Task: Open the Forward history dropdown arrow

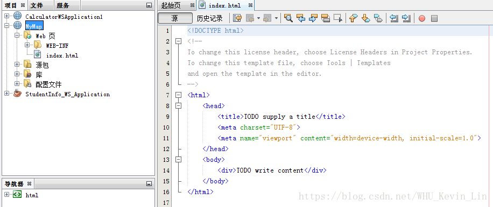Action: pyautogui.click(x=276, y=18)
